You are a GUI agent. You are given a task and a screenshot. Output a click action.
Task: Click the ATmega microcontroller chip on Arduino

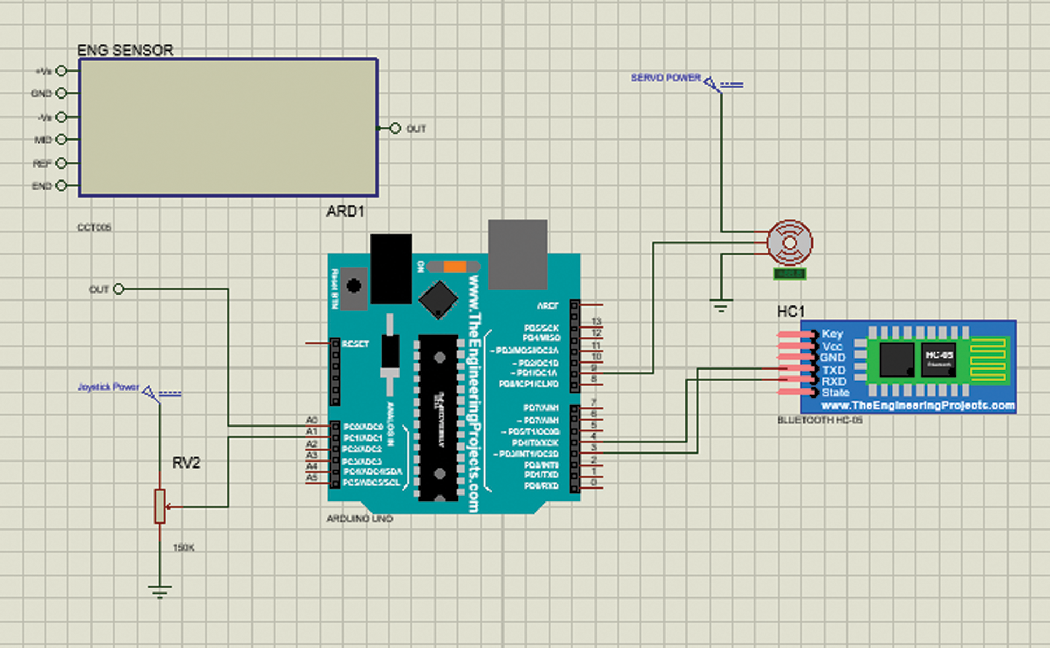click(438, 417)
